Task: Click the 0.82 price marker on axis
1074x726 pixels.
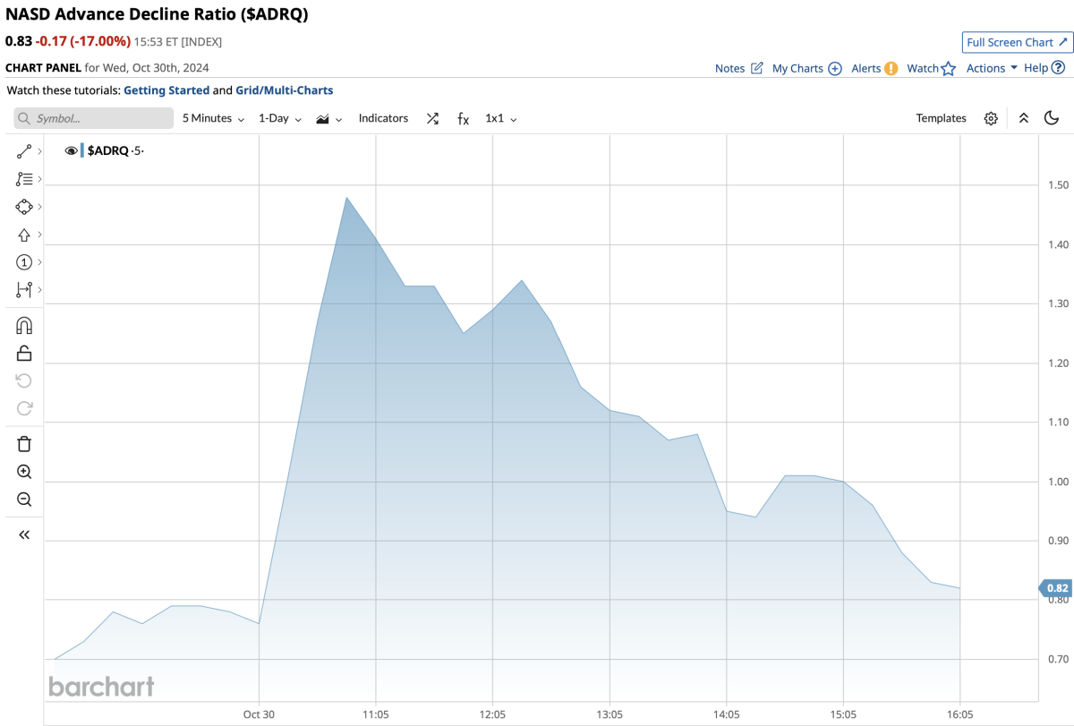Action: 1056,588
